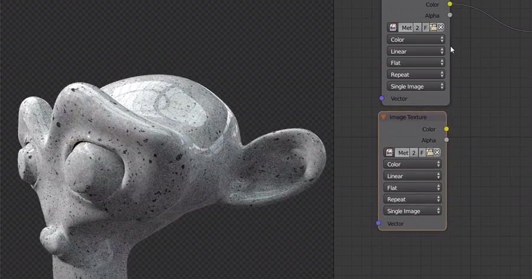
Task: Click the F fake user button in upper node
Action: click(x=425, y=28)
